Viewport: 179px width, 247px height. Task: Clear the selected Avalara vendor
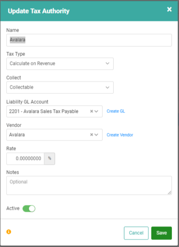tap(92, 135)
